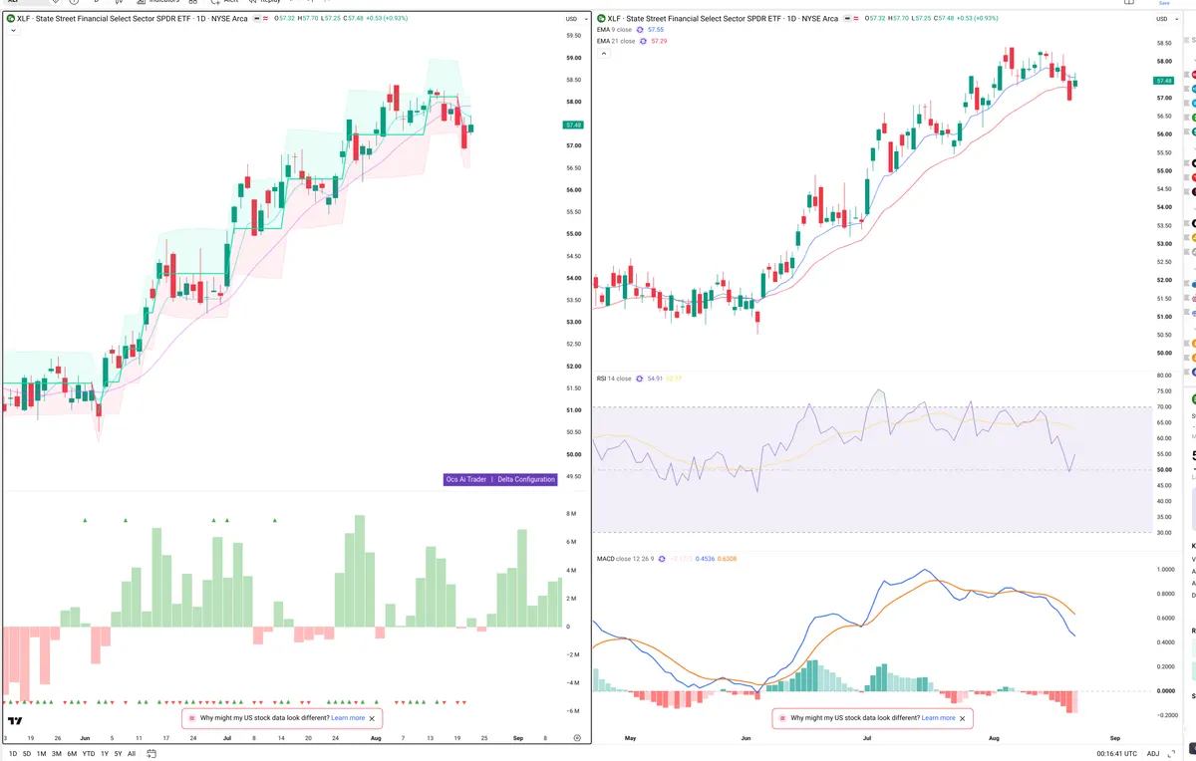Image resolution: width=1196 pixels, height=761 pixels.
Task: Open USD currency dropdown on right chart
Action: pyautogui.click(x=1165, y=19)
